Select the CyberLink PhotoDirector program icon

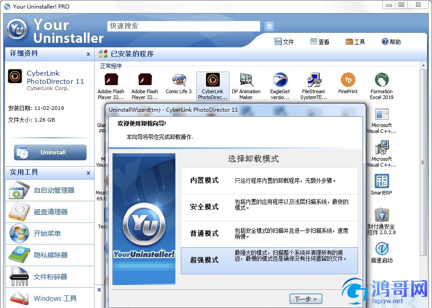213,80
